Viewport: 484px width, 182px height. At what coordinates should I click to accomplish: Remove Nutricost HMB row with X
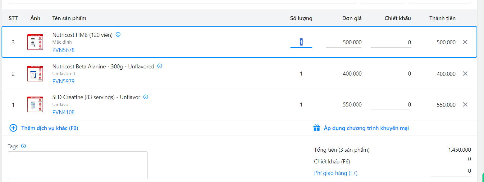point(465,42)
